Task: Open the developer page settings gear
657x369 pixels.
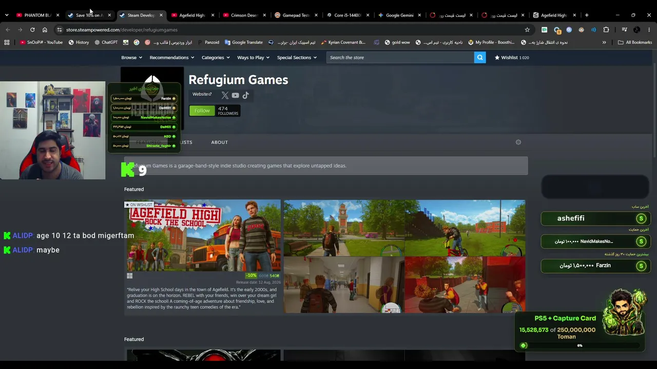Action: 518,142
